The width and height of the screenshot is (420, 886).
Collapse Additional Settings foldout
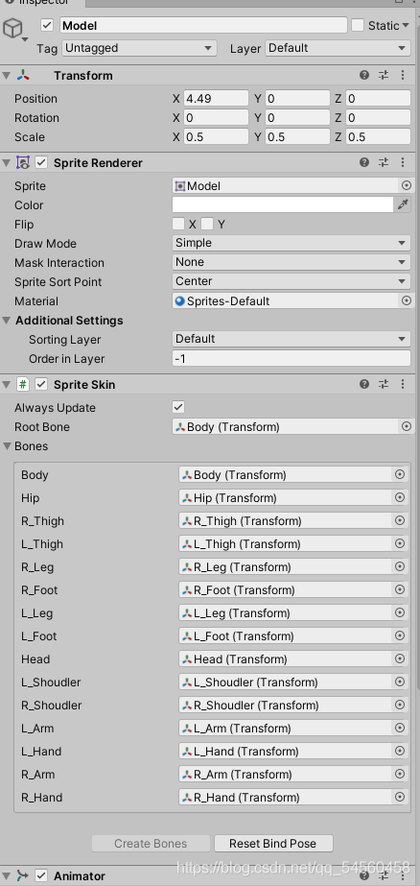(6, 321)
